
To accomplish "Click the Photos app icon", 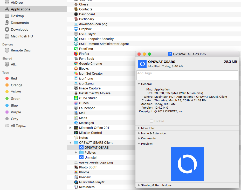I will (x=76, y=172).
